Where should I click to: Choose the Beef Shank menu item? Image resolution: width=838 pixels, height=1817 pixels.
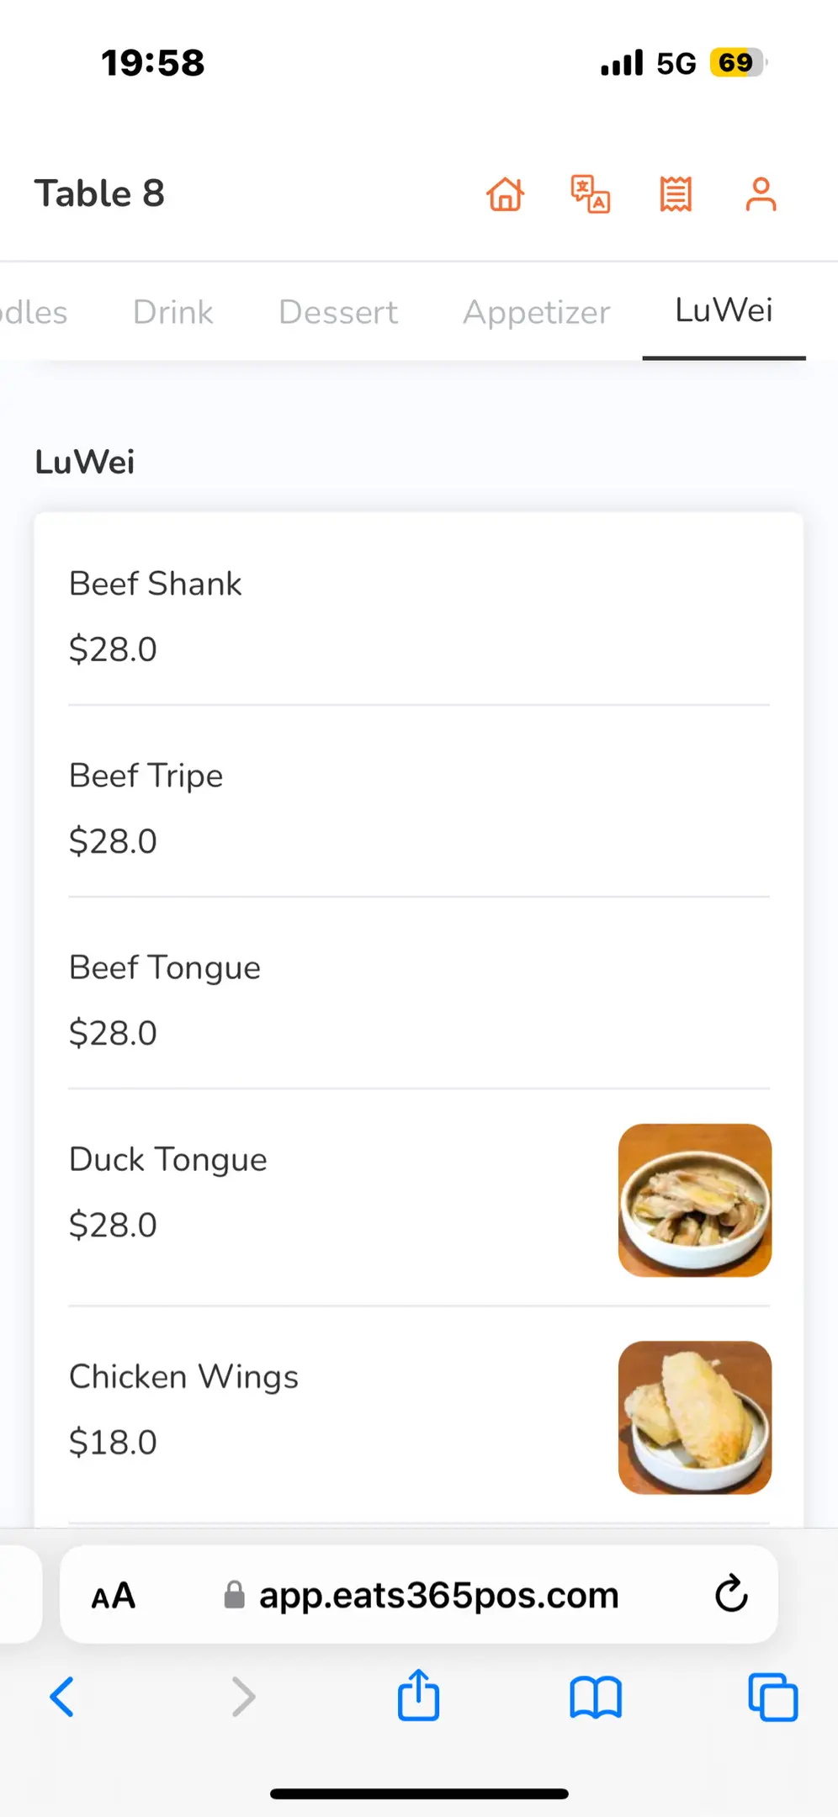(x=156, y=584)
